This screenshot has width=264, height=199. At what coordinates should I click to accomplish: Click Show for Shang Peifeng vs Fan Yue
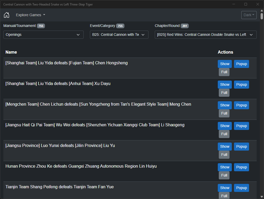[225, 188]
